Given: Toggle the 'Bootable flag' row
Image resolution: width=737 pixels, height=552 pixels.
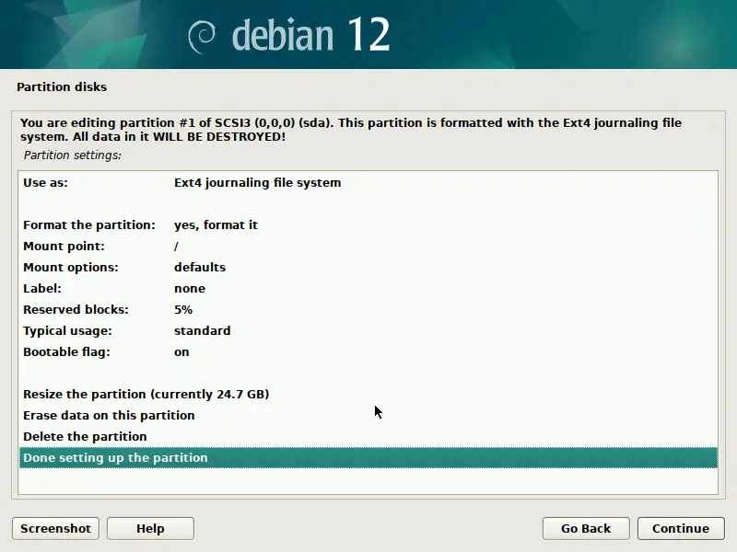Looking at the screenshot, I should point(368,351).
